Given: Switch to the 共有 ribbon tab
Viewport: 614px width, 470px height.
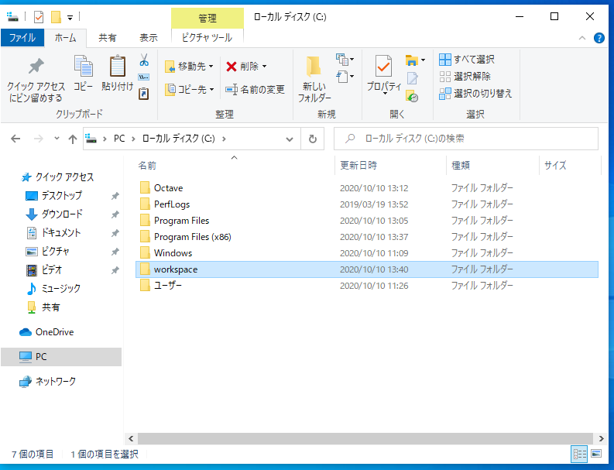Looking at the screenshot, I should tap(108, 38).
